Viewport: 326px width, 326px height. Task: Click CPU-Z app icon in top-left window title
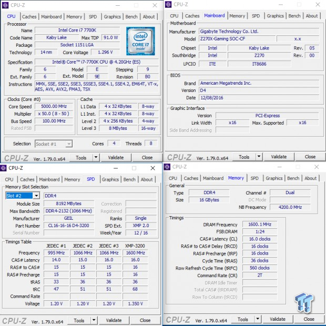click(5, 5)
